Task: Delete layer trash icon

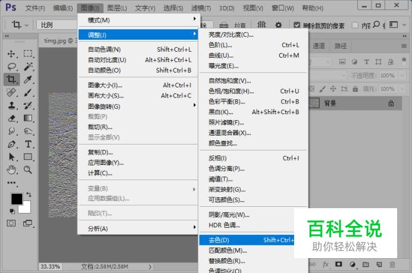Action: point(392,264)
